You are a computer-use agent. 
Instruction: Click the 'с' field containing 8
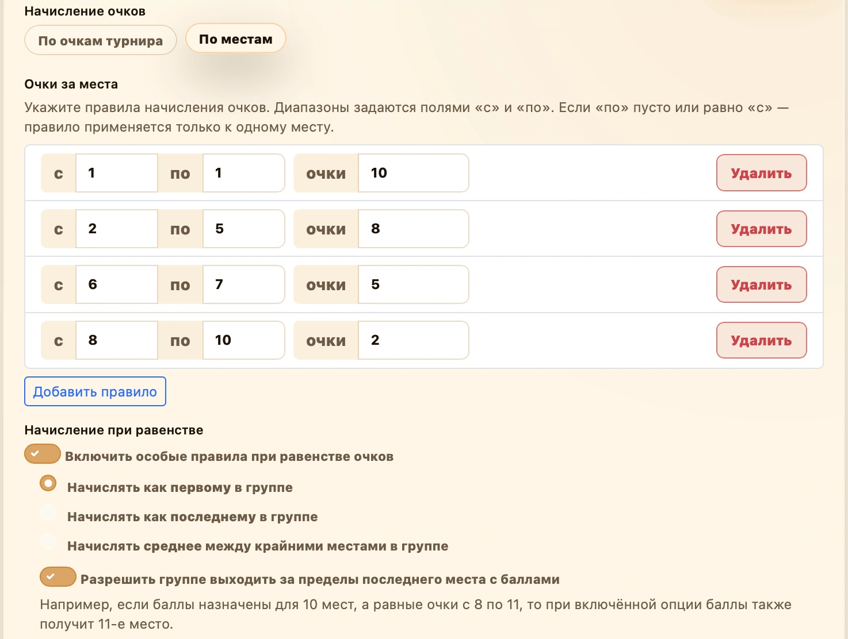pos(117,340)
